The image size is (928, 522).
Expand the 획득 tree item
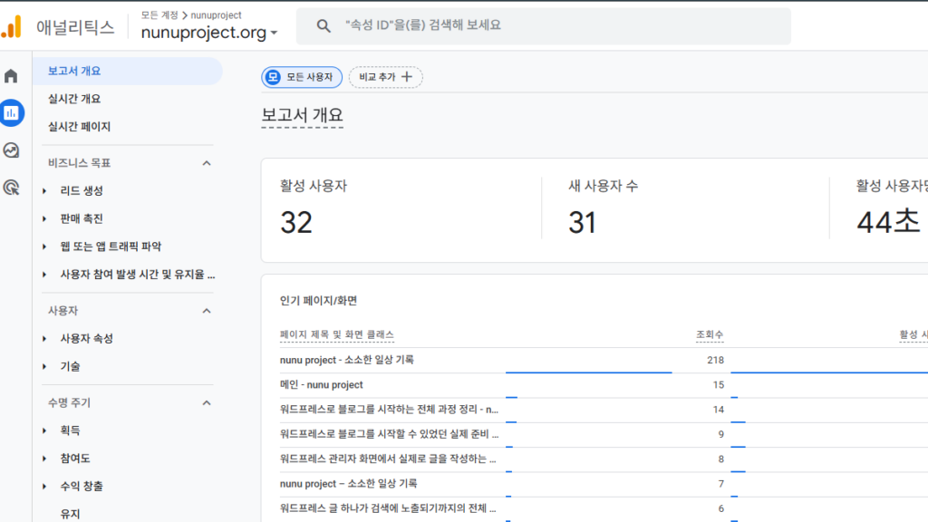click(x=44, y=430)
